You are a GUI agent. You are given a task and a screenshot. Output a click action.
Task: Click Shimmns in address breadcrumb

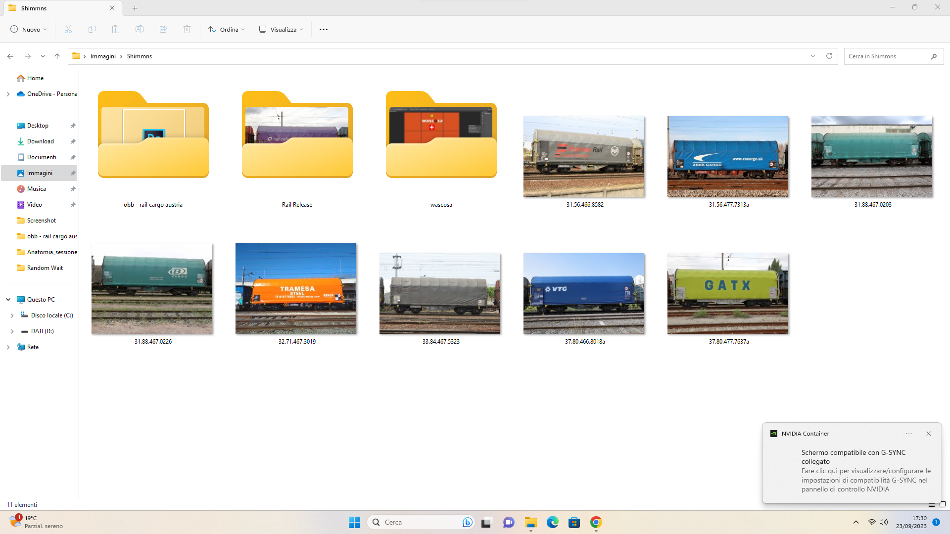pyautogui.click(x=140, y=56)
